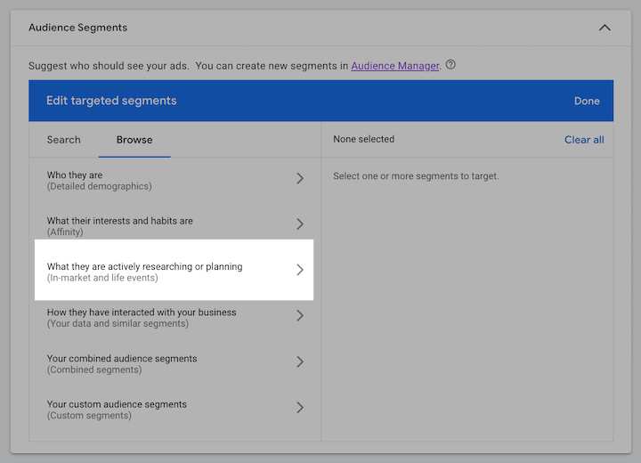This screenshot has width=641, height=463.
Task: Collapse the Audience Segments section chevron
Action: [x=604, y=28]
